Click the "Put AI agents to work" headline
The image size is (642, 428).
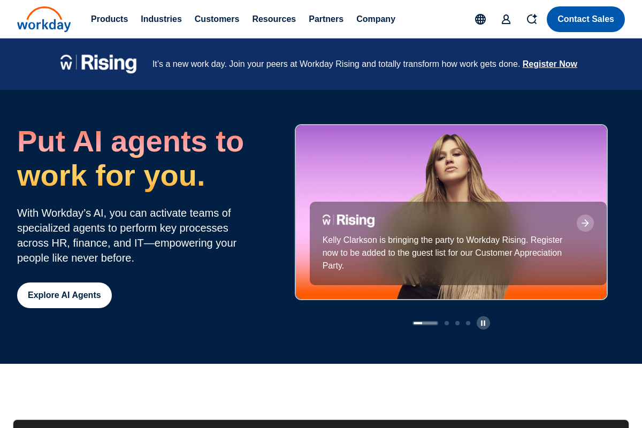(x=131, y=158)
